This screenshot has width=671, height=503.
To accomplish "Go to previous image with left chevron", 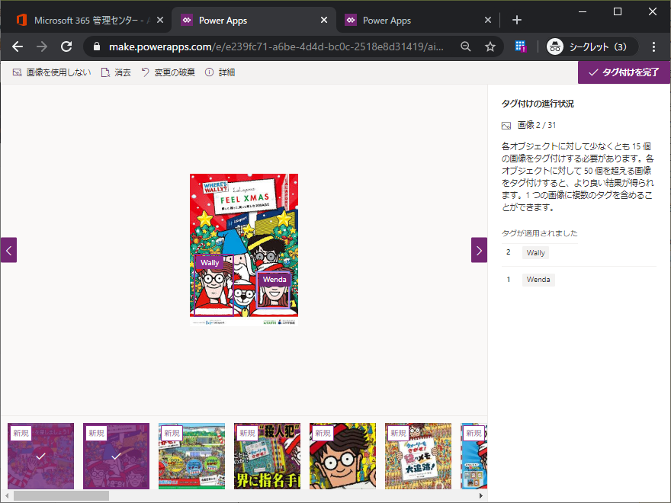I will [x=8, y=250].
